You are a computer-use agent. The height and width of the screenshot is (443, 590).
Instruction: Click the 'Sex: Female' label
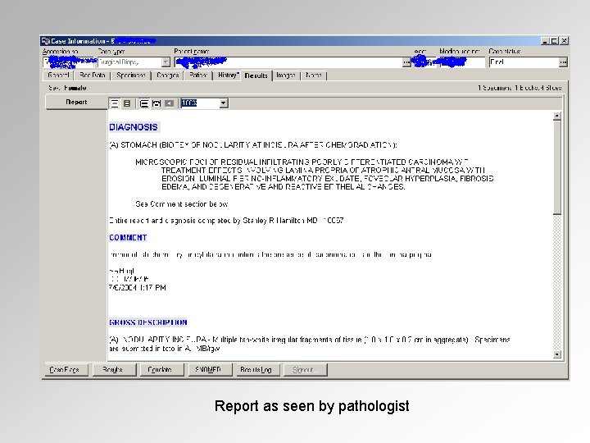tap(67, 88)
